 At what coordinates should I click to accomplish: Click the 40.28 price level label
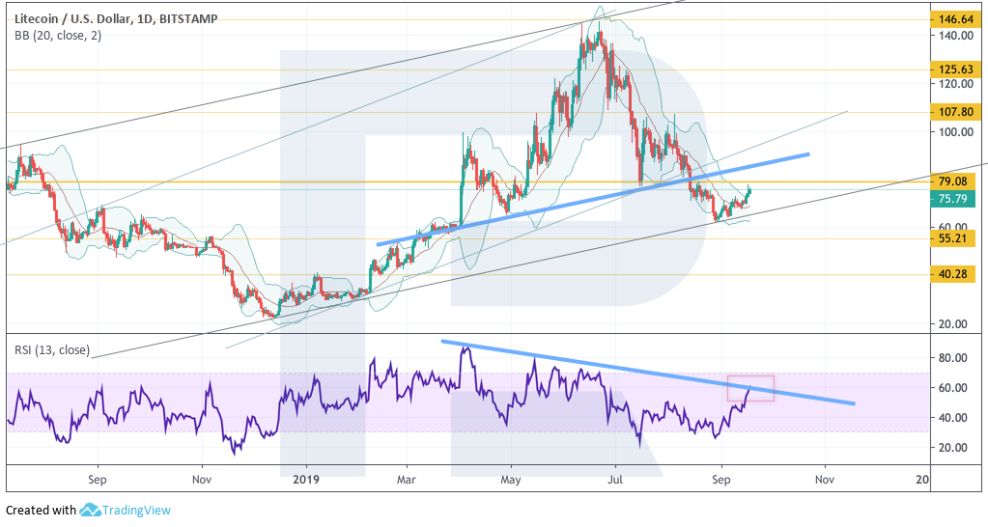coord(954,274)
